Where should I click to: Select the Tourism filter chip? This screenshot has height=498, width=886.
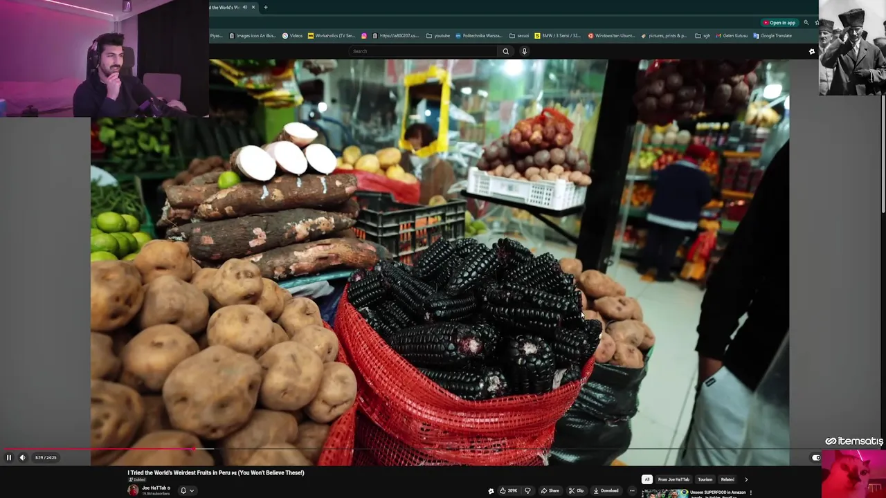(x=705, y=479)
